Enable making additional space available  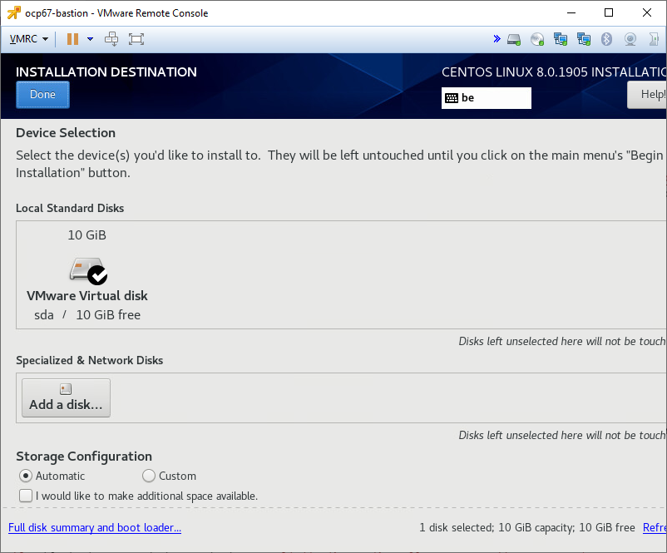pos(138,496)
